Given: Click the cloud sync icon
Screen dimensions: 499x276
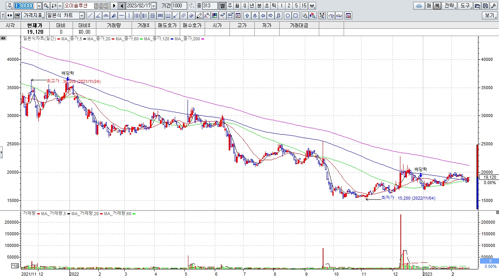Looking at the screenshot, I should pos(418,6).
